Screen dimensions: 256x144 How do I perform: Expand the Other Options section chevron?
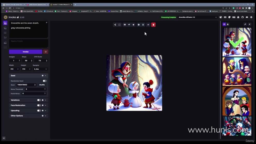point(46,116)
